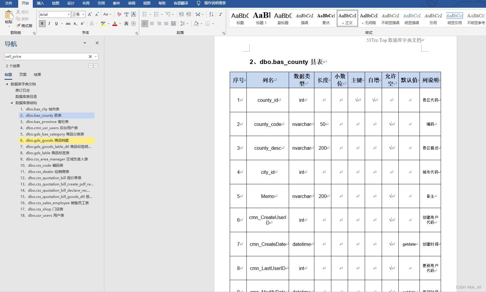
Task: Justify the paragraph text
Action: pos(166,24)
